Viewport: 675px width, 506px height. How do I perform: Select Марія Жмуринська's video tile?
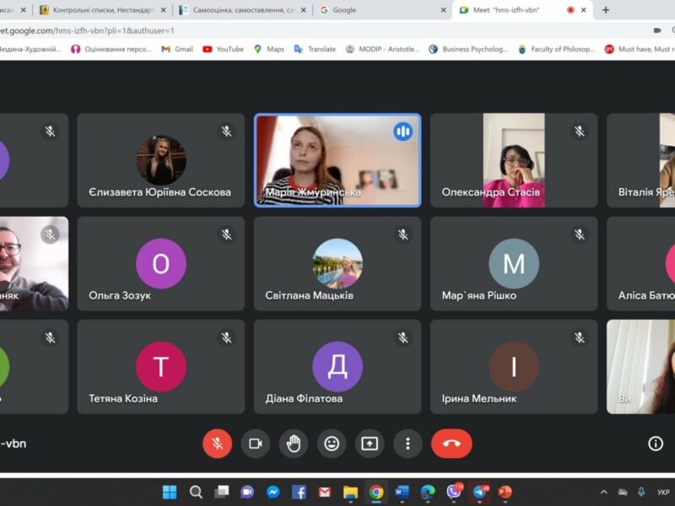337,160
